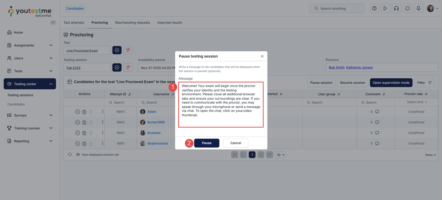The width and height of the screenshot is (442, 200).
Task: Go to page 1 in pagination
Action: [252, 155]
